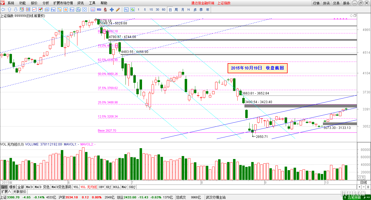Viewport: 371px width, 200px height.
Task: Select the 月 monthly period
Action: click(x=183, y=9)
